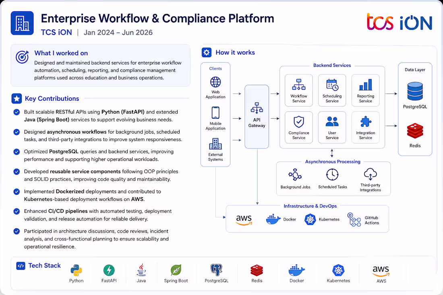The image size is (443, 295).
Task: Open the Compliance Service shield icon
Action: pyautogui.click(x=299, y=122)
